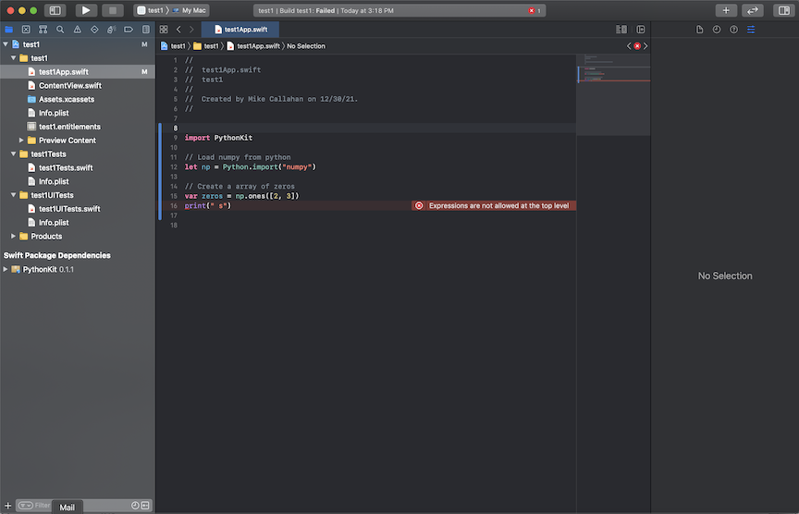Expand the Preview Content folder

pos(21,141)
